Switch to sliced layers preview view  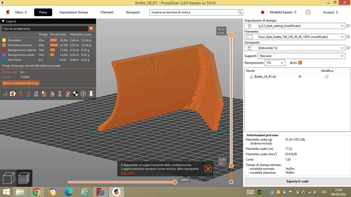pyautogui.click(x=24, y=178)
